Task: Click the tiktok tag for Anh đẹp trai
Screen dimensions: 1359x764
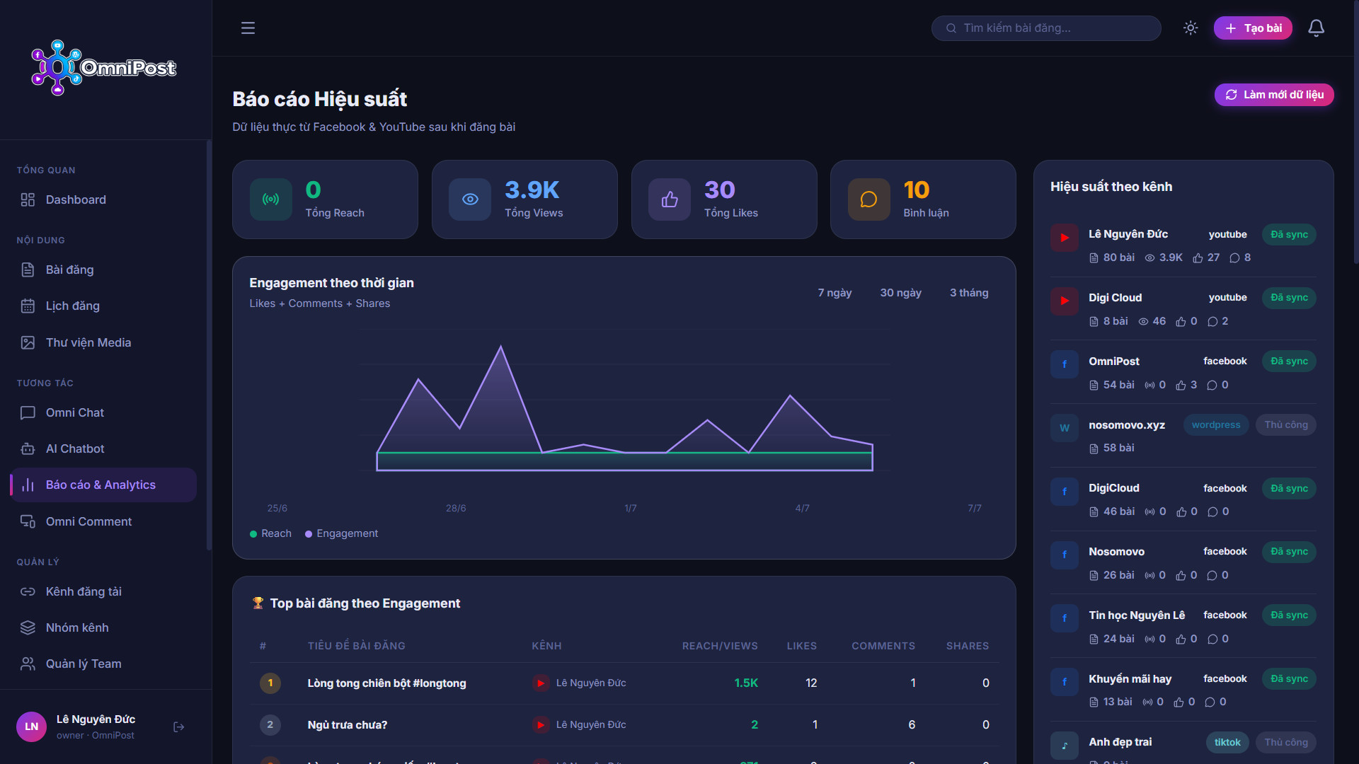Action: (x=1227, y=743)
